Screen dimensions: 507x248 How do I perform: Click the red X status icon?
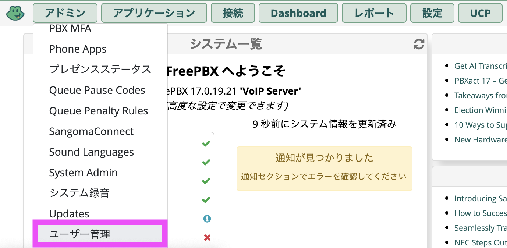(x=207, y=238)
